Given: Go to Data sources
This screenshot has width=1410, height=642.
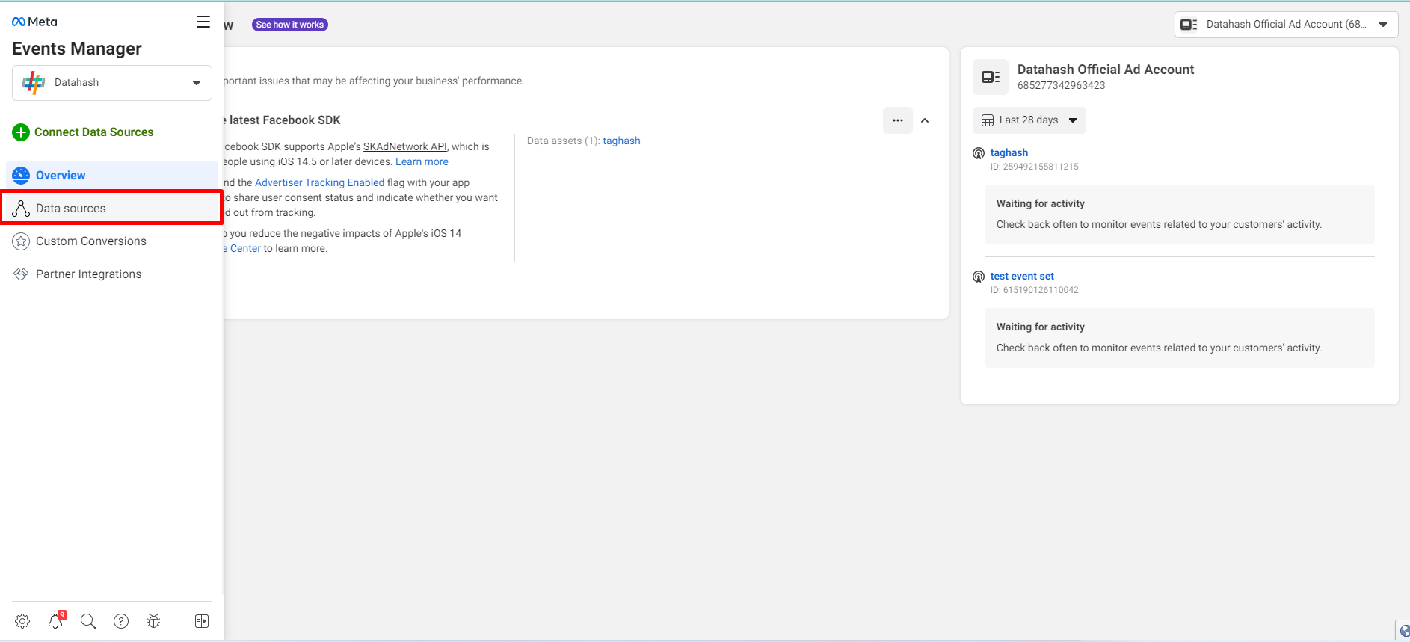Looking at the screenshot, I should pos(112,208).
